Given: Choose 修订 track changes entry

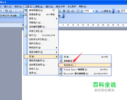Looking at the screenshot, I should (x=41, y=35).
